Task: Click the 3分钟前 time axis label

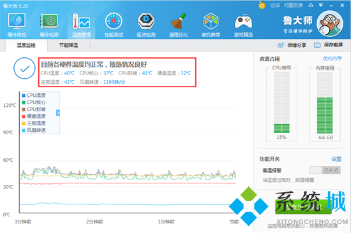Action: 23,222
